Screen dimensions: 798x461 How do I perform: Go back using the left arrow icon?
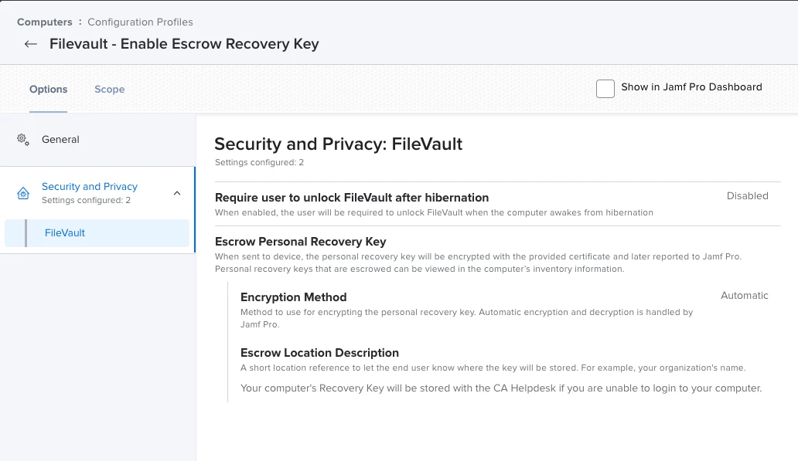(30, 44)
